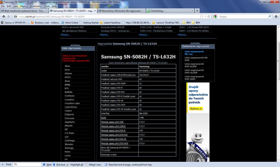Open the 'Recenzja LiteOn iHES208' news link
This screenshot has height=167, width=280.
coord(112,27)
